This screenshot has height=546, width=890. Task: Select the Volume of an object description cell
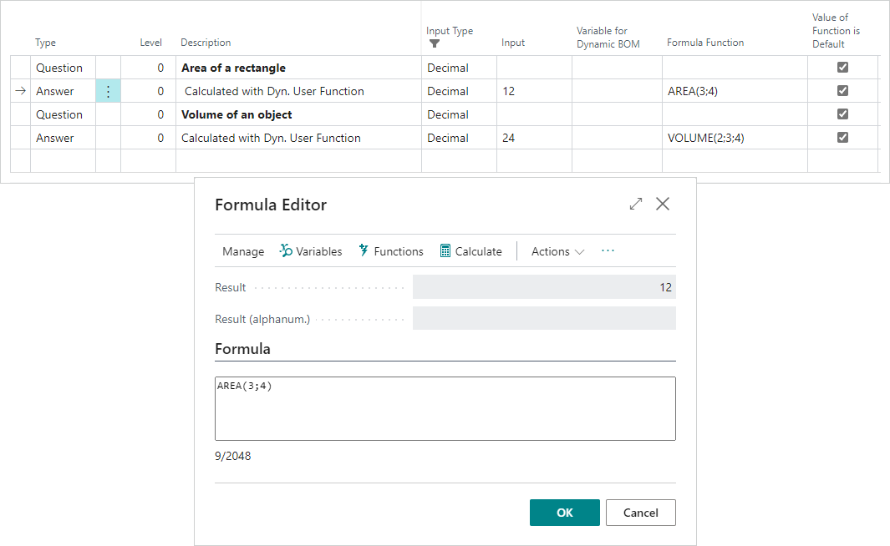click(238, 114)
